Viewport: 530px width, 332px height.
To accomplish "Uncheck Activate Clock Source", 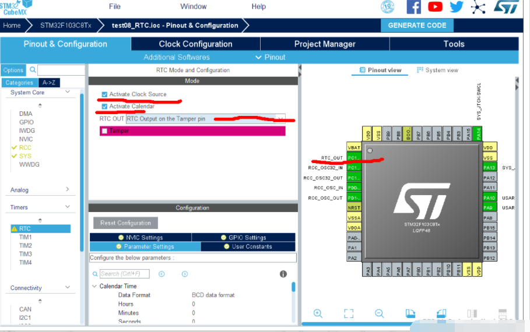I will coord(104,94).
